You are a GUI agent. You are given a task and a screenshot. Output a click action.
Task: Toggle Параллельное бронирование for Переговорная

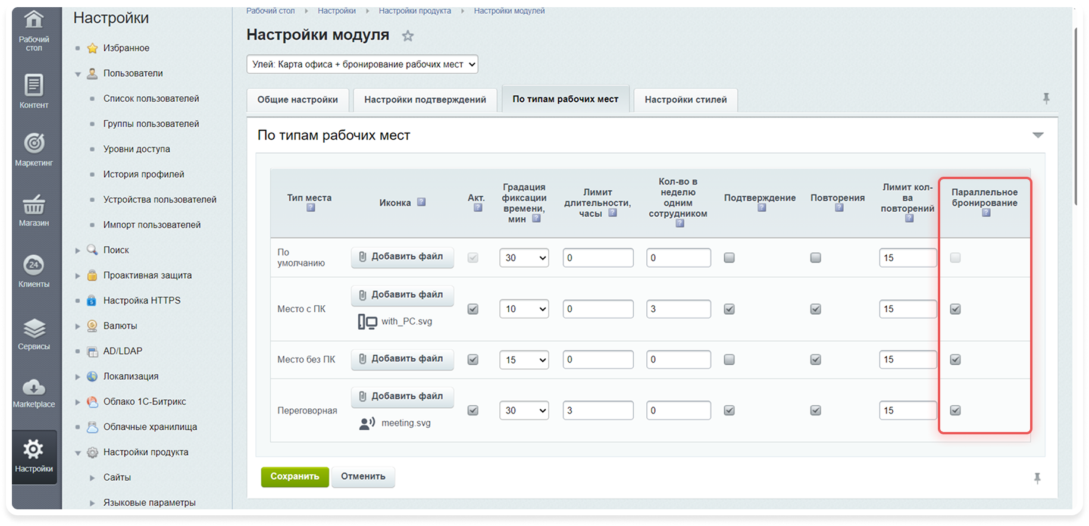pyautogui.click(x=956, y=410)
